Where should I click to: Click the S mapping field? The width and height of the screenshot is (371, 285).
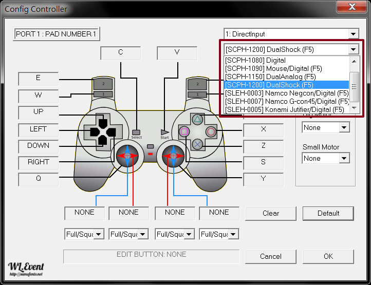coord(263,163)
